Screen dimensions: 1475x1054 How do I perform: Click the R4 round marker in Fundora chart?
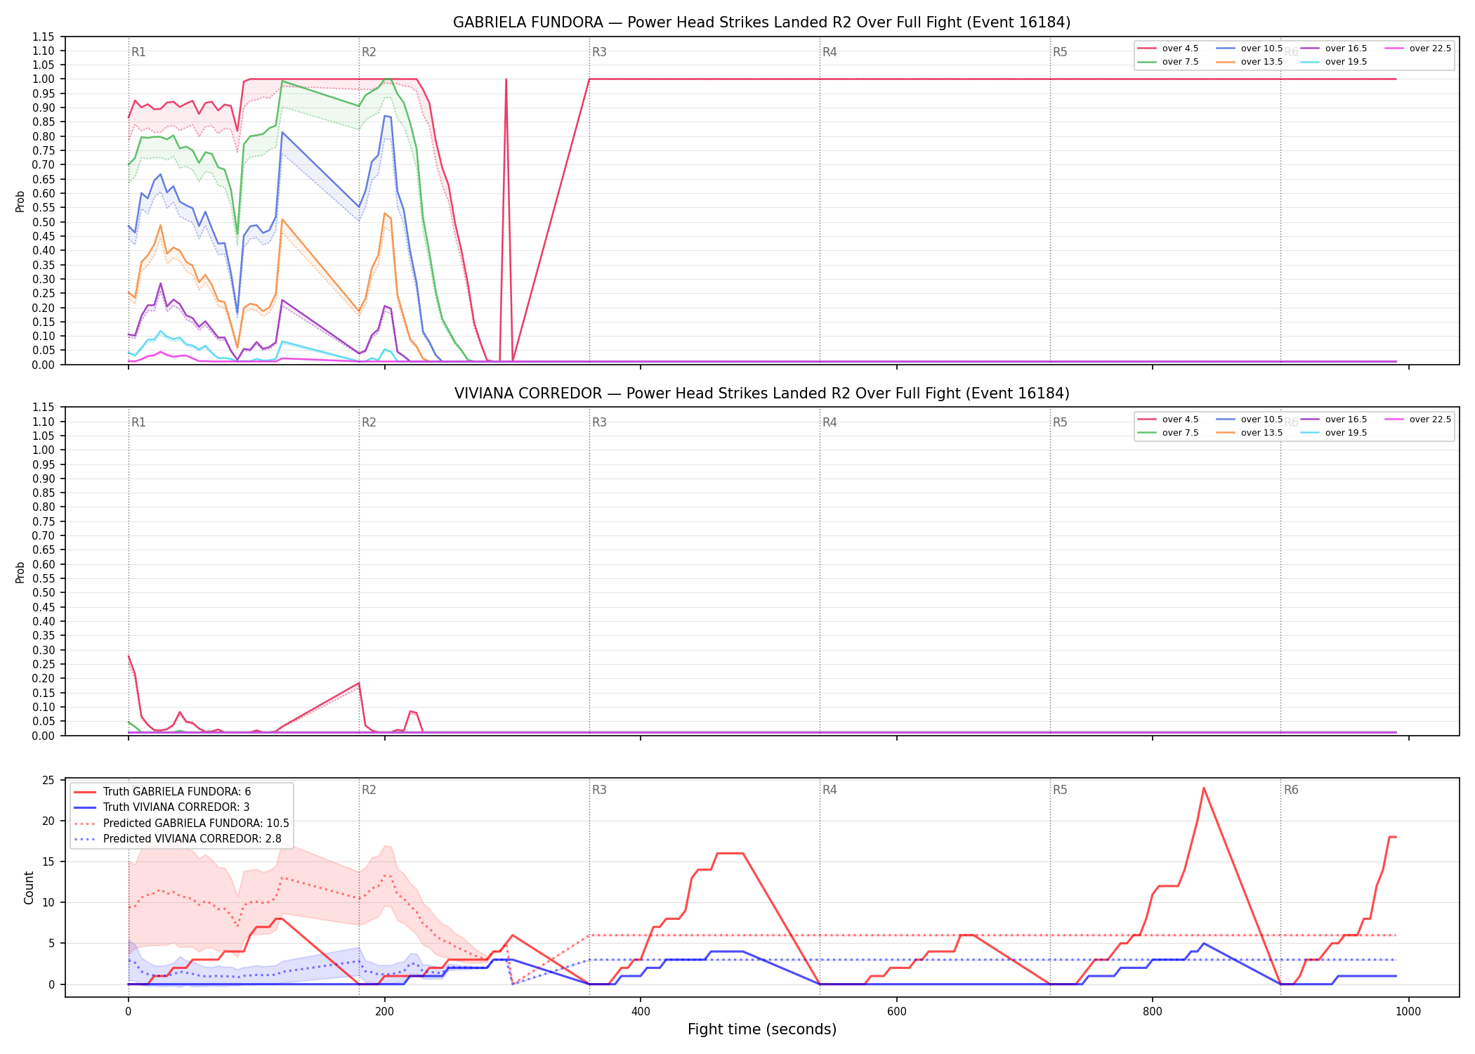(x=830, y=52)
